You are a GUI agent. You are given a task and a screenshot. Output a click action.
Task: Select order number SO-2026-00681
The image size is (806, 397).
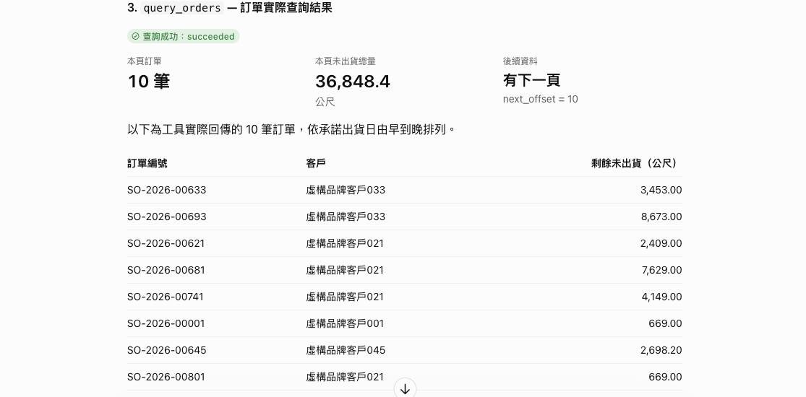(166, 270)
